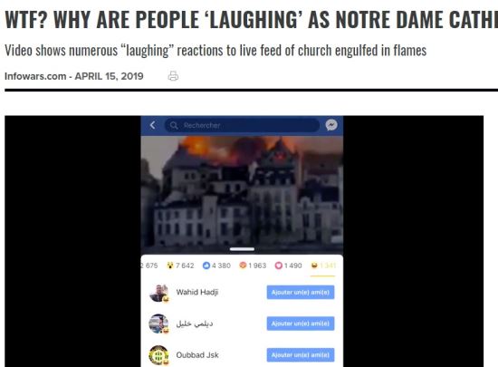Screen dimensions: 498x367
Task: Select the Wow reaction tab showing 7 642
Action: coord(180,266)
